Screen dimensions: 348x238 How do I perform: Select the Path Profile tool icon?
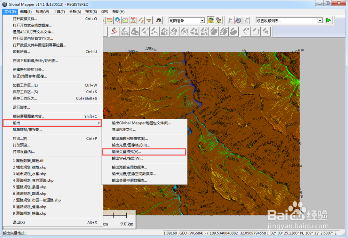point(125,21)
